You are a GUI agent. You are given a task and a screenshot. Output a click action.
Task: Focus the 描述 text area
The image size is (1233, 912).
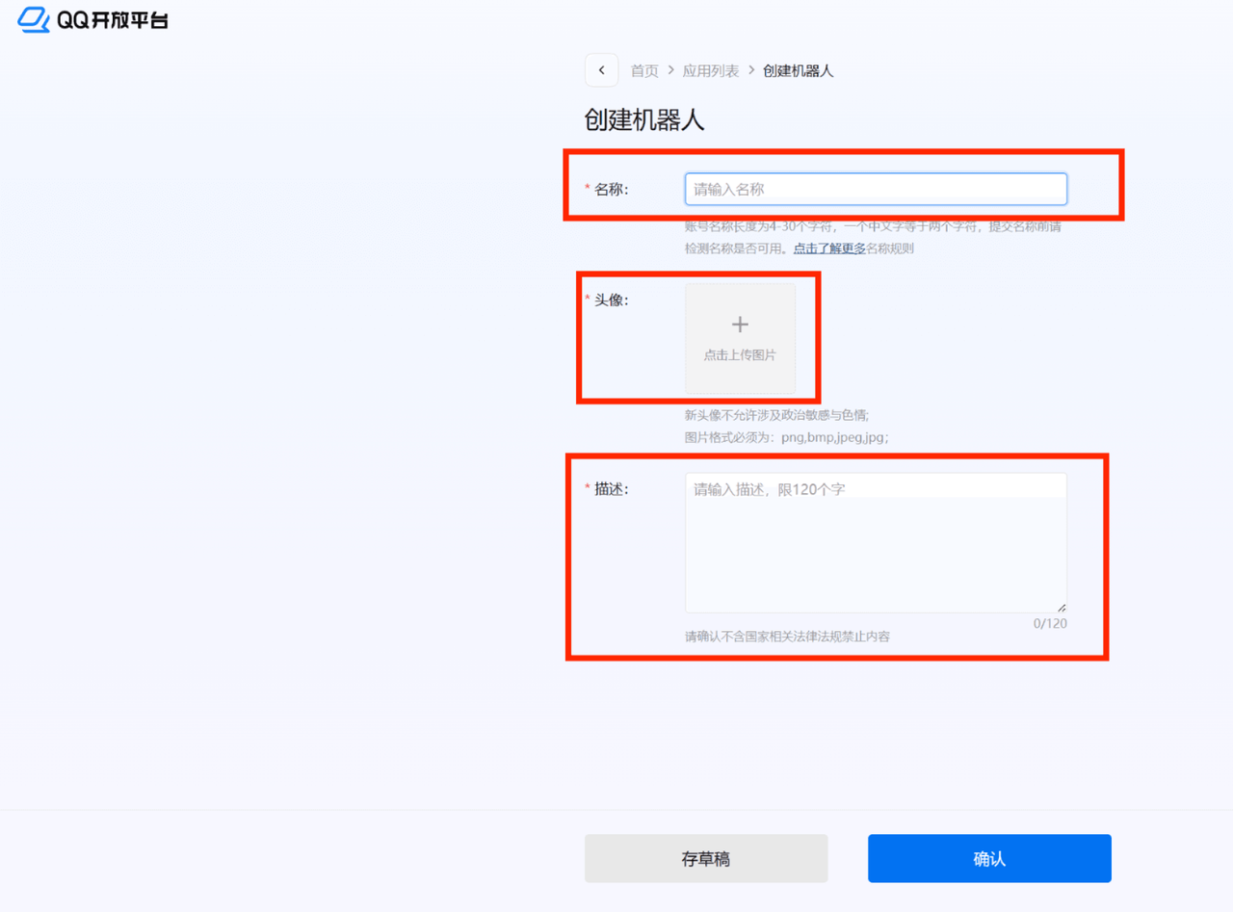876,542
